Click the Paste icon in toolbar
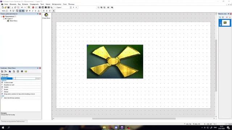 coord(18,7)
